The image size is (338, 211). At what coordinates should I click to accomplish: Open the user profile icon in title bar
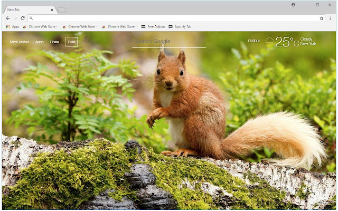pyautogui.click(x=293, y=5)
